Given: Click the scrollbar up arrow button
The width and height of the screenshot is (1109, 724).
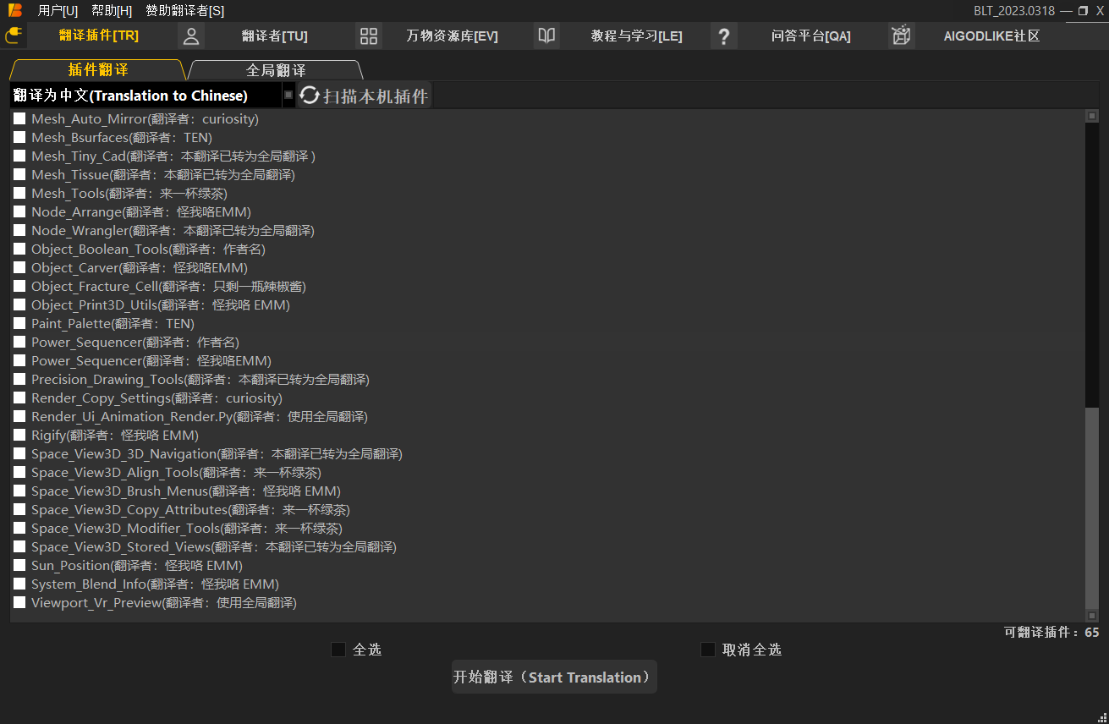Looking at the screenshot, I should click(1092, 116).
